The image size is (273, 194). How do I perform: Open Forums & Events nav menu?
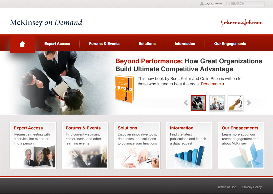[104, 44]
